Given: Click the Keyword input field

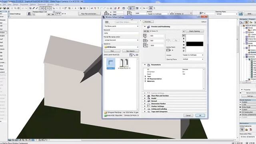Looking at the screenshot, I should coord(121,33).
